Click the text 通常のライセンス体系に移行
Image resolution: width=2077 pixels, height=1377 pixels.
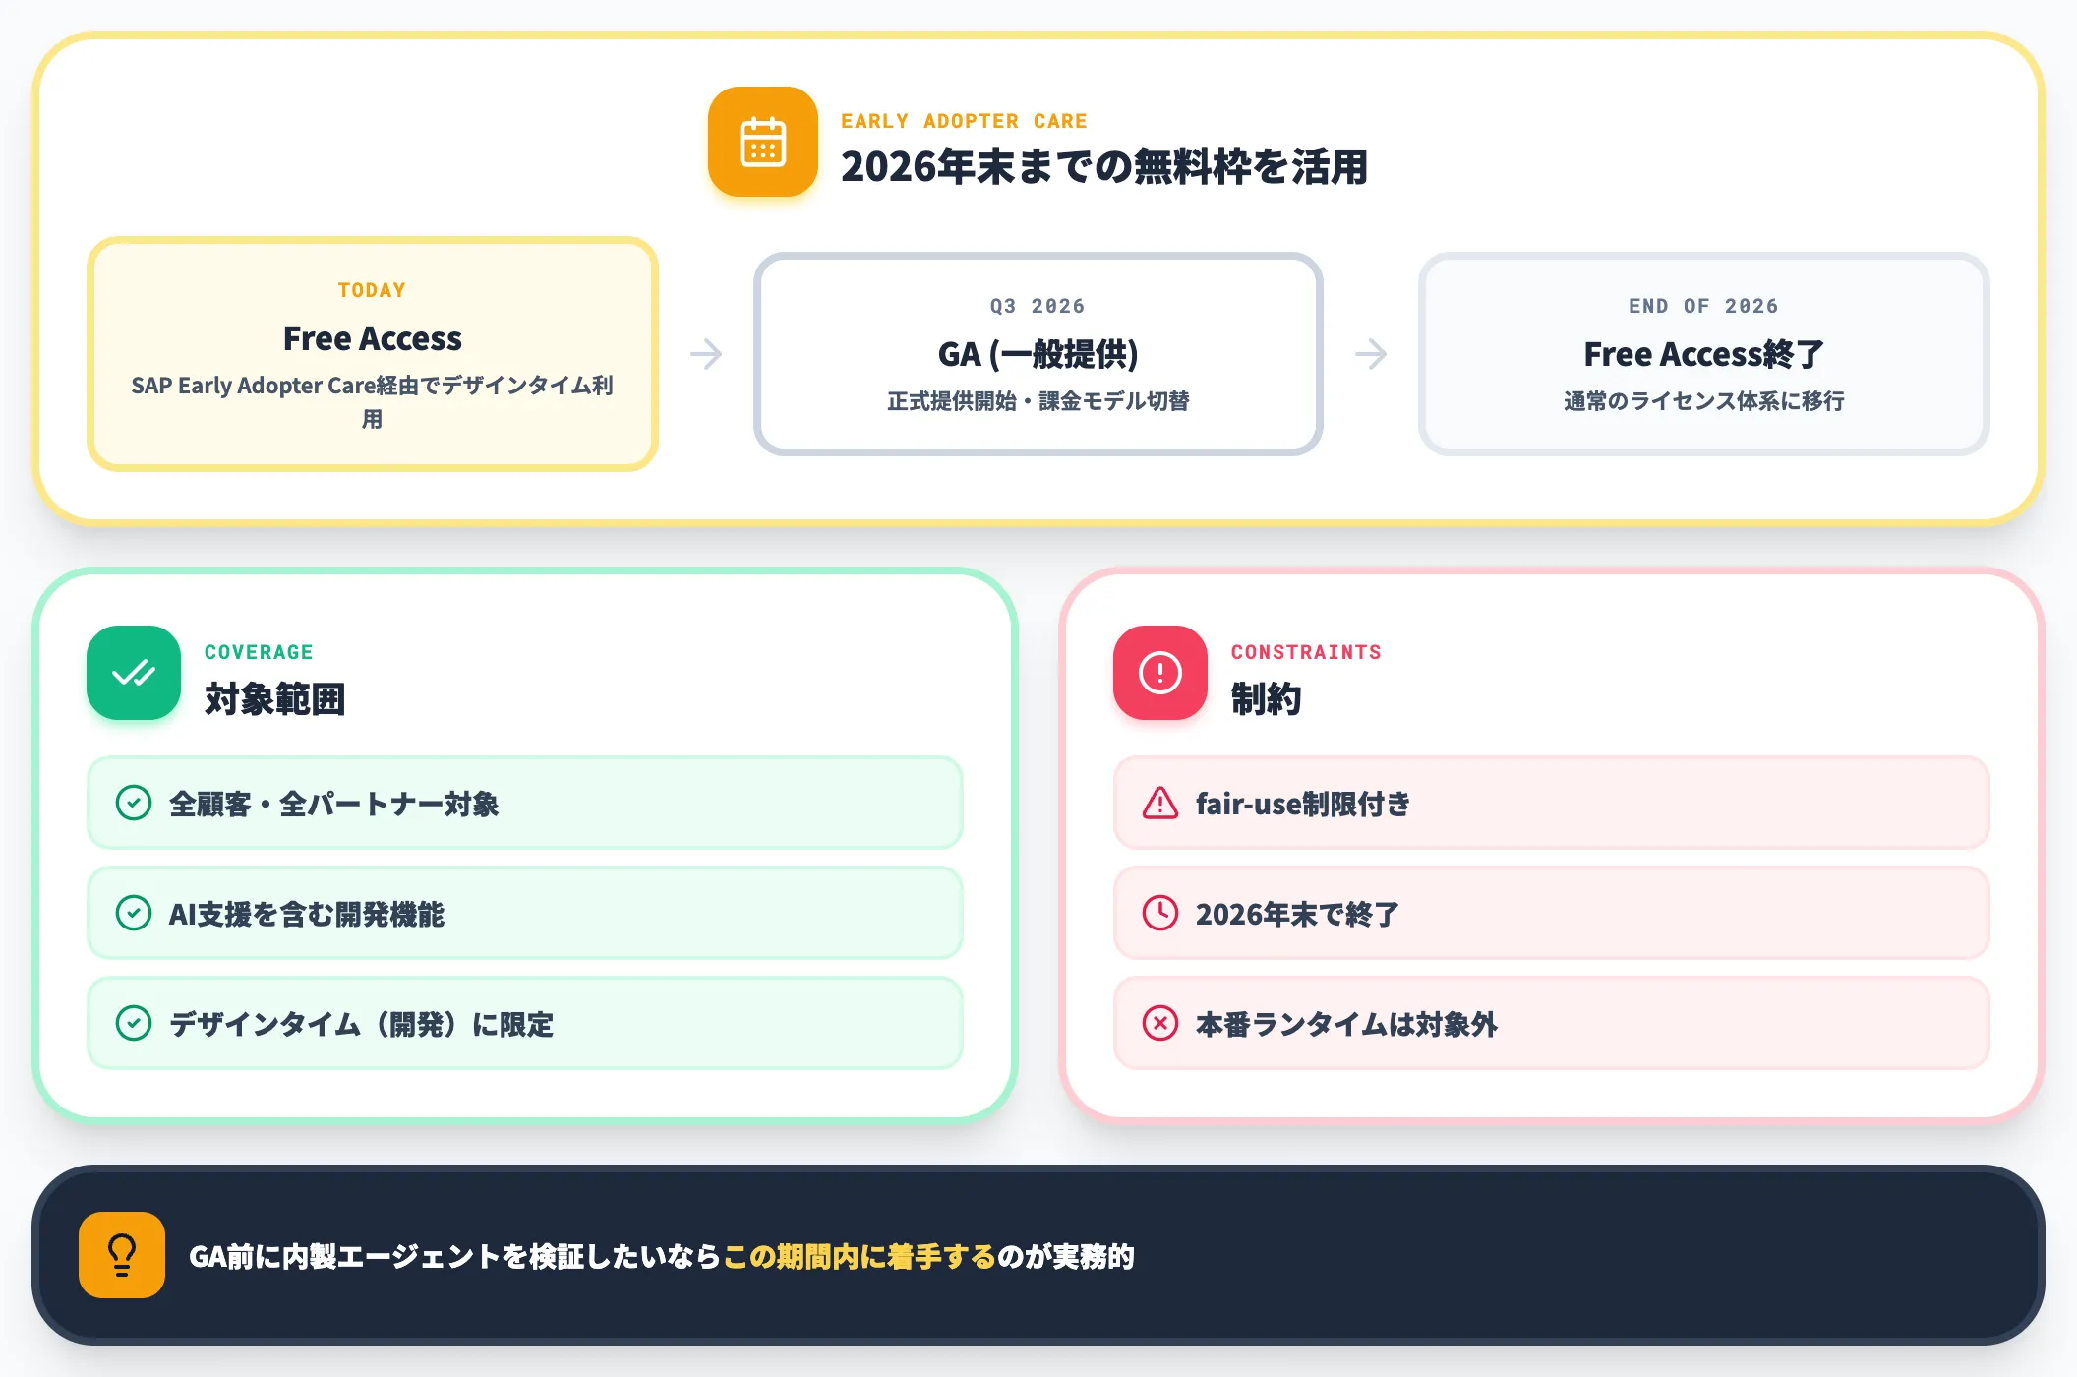click(x=1704, y=401)
